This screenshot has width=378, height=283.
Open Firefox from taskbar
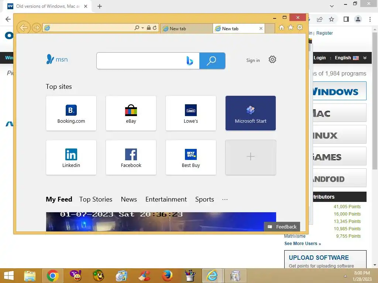[x=167, y=276]
